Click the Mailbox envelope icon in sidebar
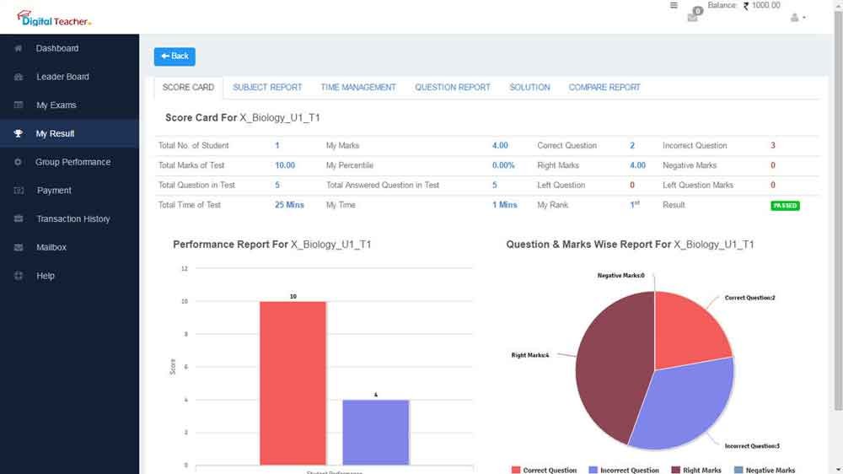Screen dimensions: 843x474 19,248
